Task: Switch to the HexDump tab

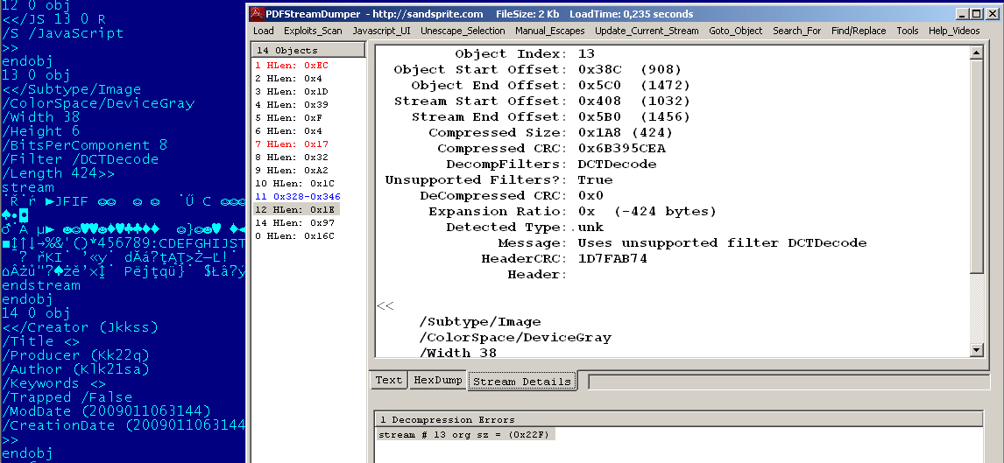Action: pos(437,380)
